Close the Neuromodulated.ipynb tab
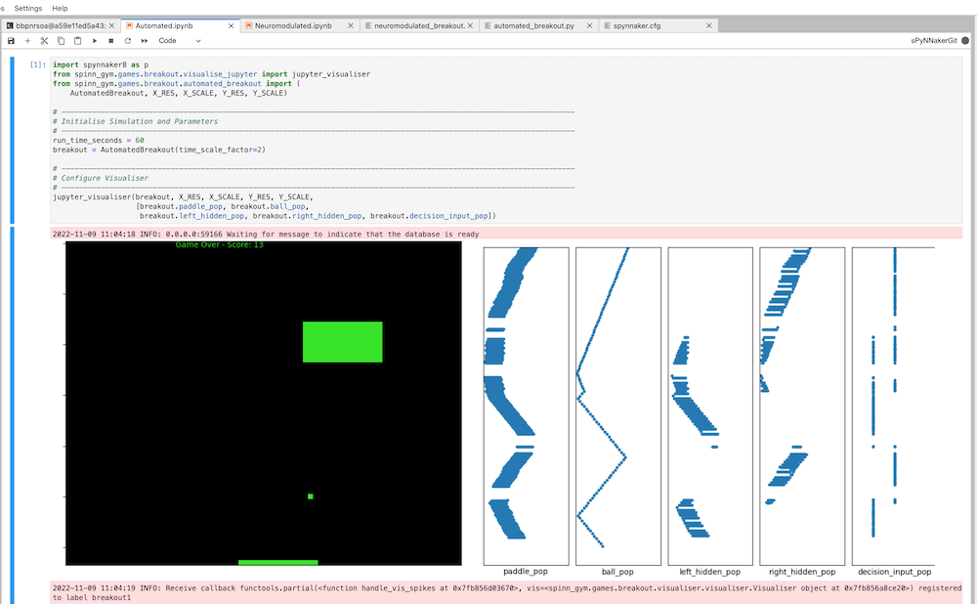Viewport: 977px width, 604px height. click(x=351, y=25)
